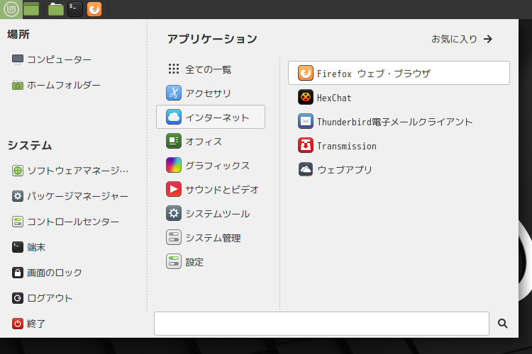Viewport: 532px width, 354px height.
Task: Select インターネット category
Action: (211, 117)
